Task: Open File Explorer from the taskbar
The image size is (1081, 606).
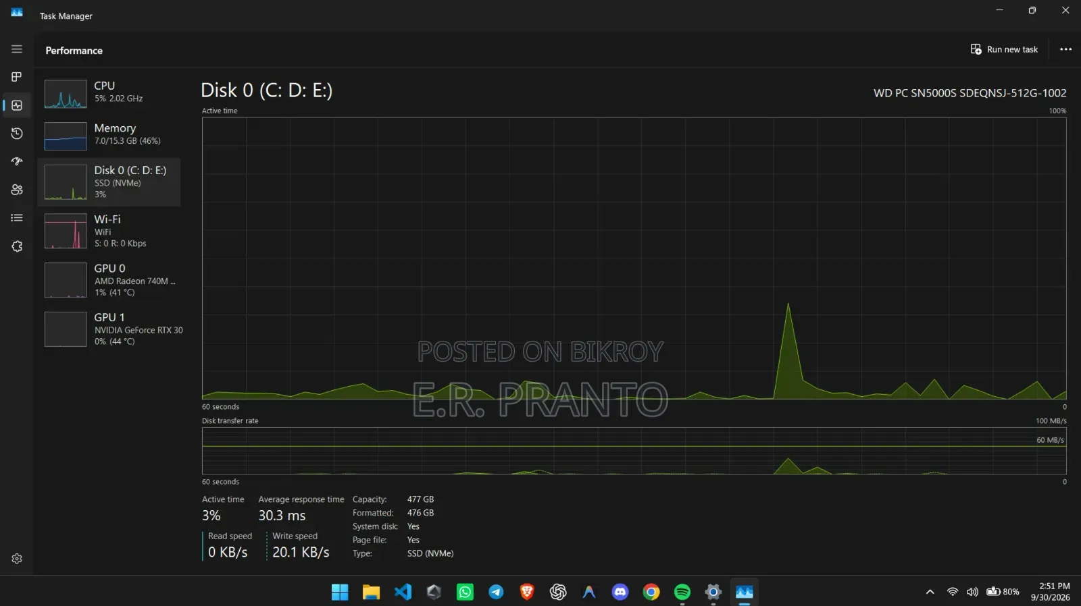Action: (371, 592)
